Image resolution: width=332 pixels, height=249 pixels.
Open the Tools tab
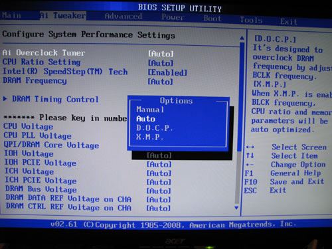pyautogui.click(x=251, y=20)
